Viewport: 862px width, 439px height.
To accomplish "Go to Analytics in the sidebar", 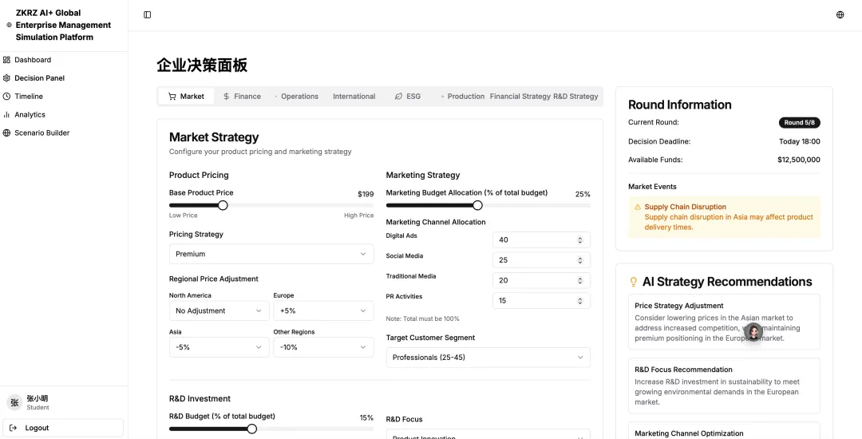I will point(30,115).
